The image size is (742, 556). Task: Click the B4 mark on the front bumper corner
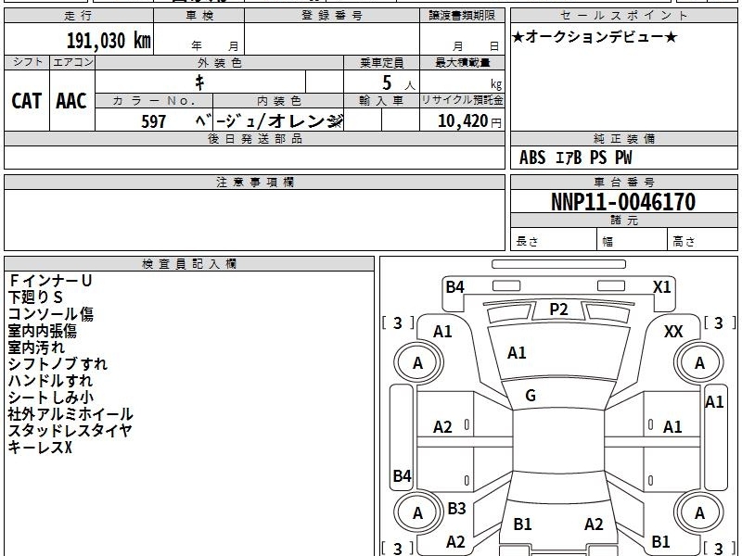click(454, 287)
